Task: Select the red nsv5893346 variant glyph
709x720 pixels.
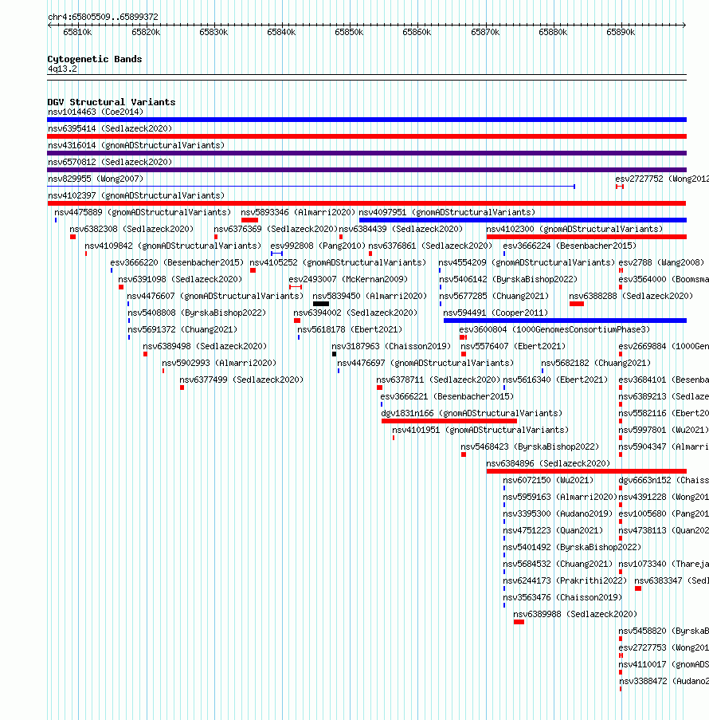Action: [x=249, y=220]
